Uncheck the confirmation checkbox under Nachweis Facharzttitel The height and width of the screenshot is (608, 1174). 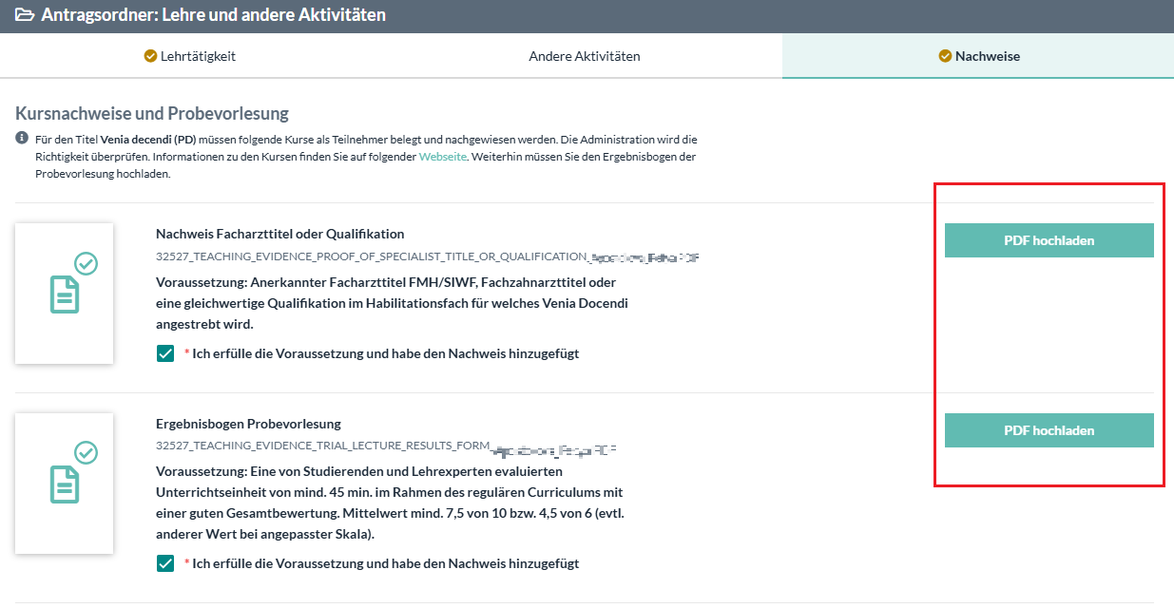pos(166,353)
